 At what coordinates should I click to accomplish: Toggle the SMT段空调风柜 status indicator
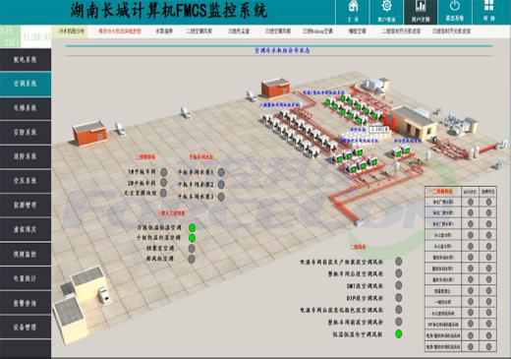pos(399,285)
